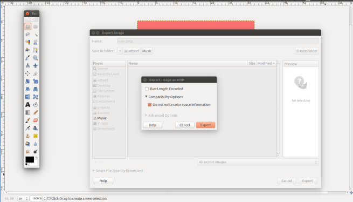Select the Eraser tool
Screen dimensions: 353x202
pyautogui.click(x=36, y=120)
